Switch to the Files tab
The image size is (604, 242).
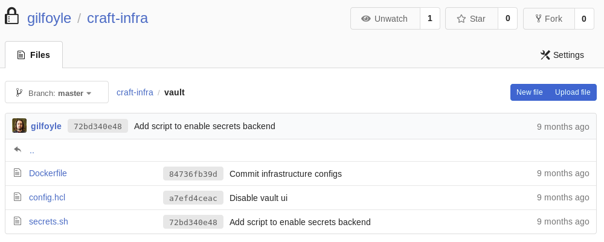point(34,55)
